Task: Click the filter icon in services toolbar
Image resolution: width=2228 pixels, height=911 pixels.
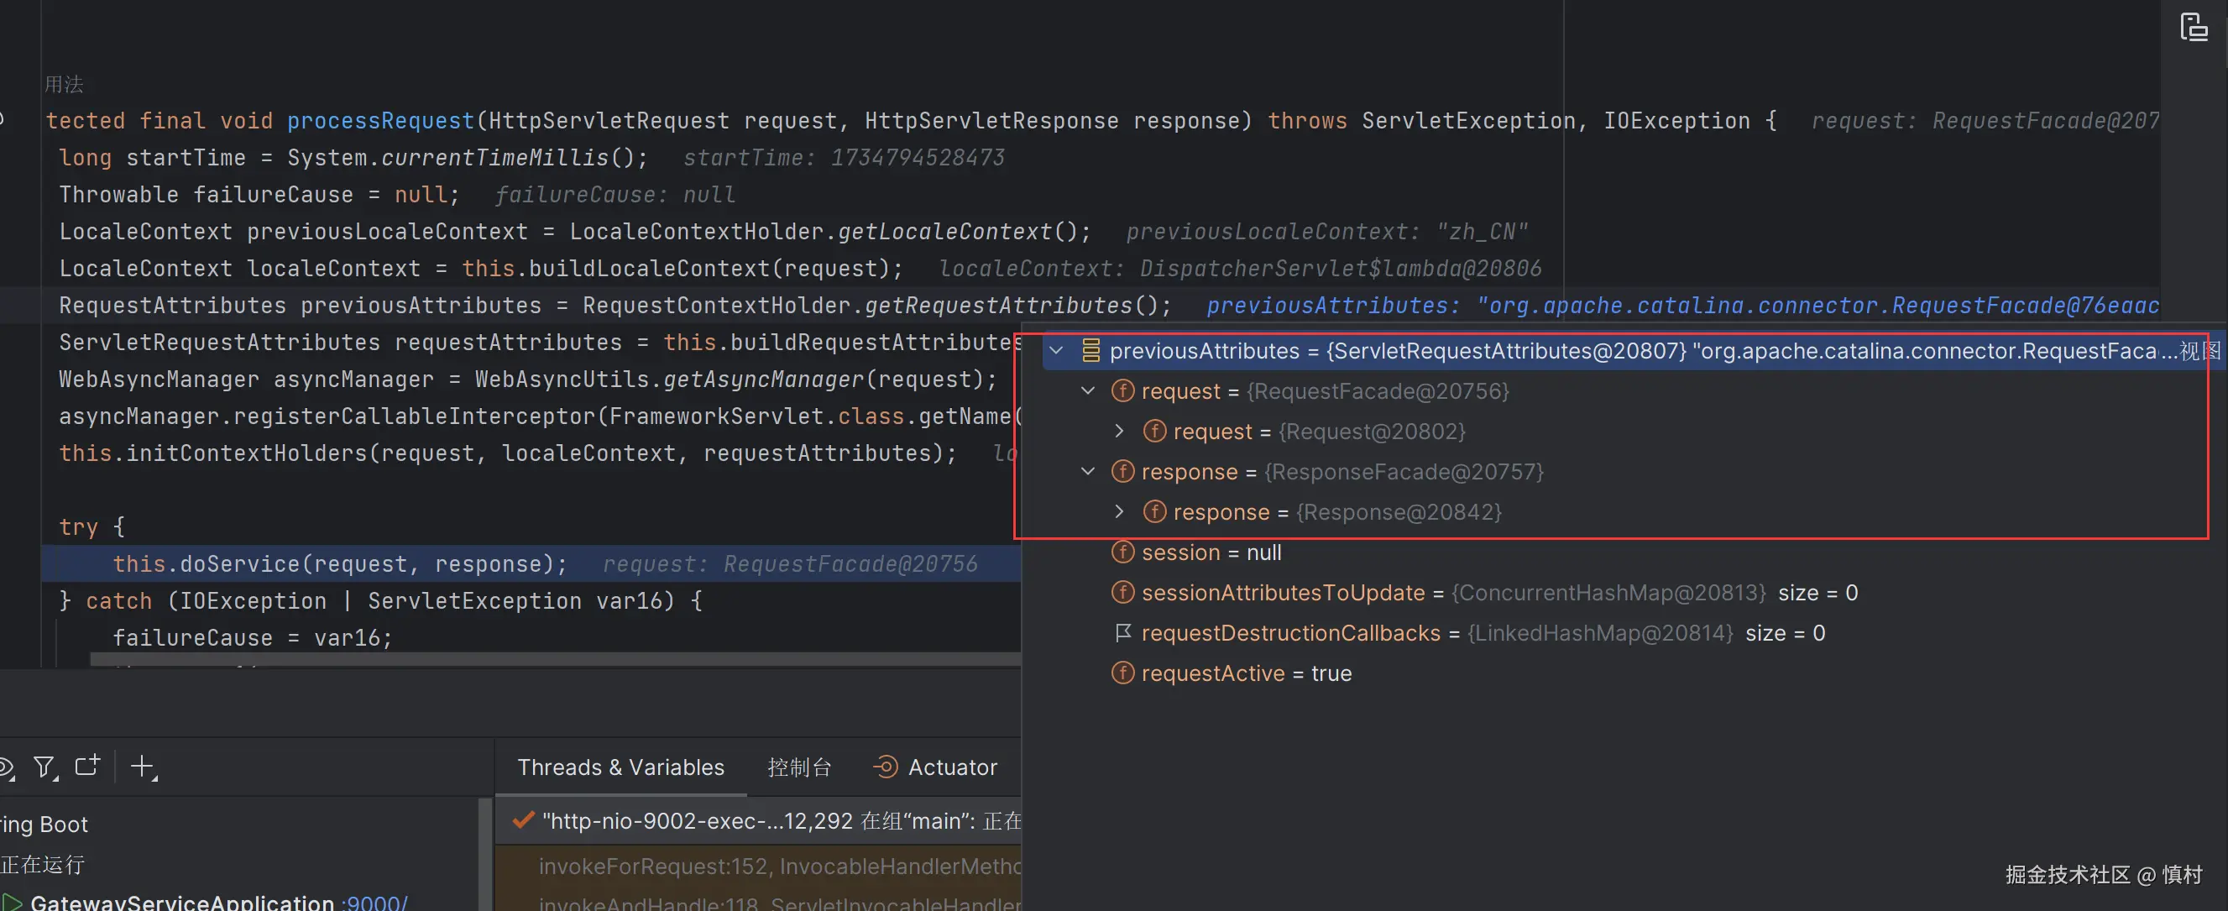Action: tap(44, 767)
